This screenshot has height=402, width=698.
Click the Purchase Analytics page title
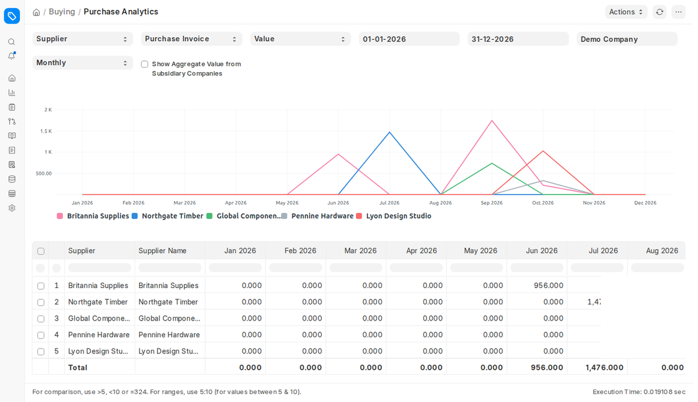[x=121, y=12]
